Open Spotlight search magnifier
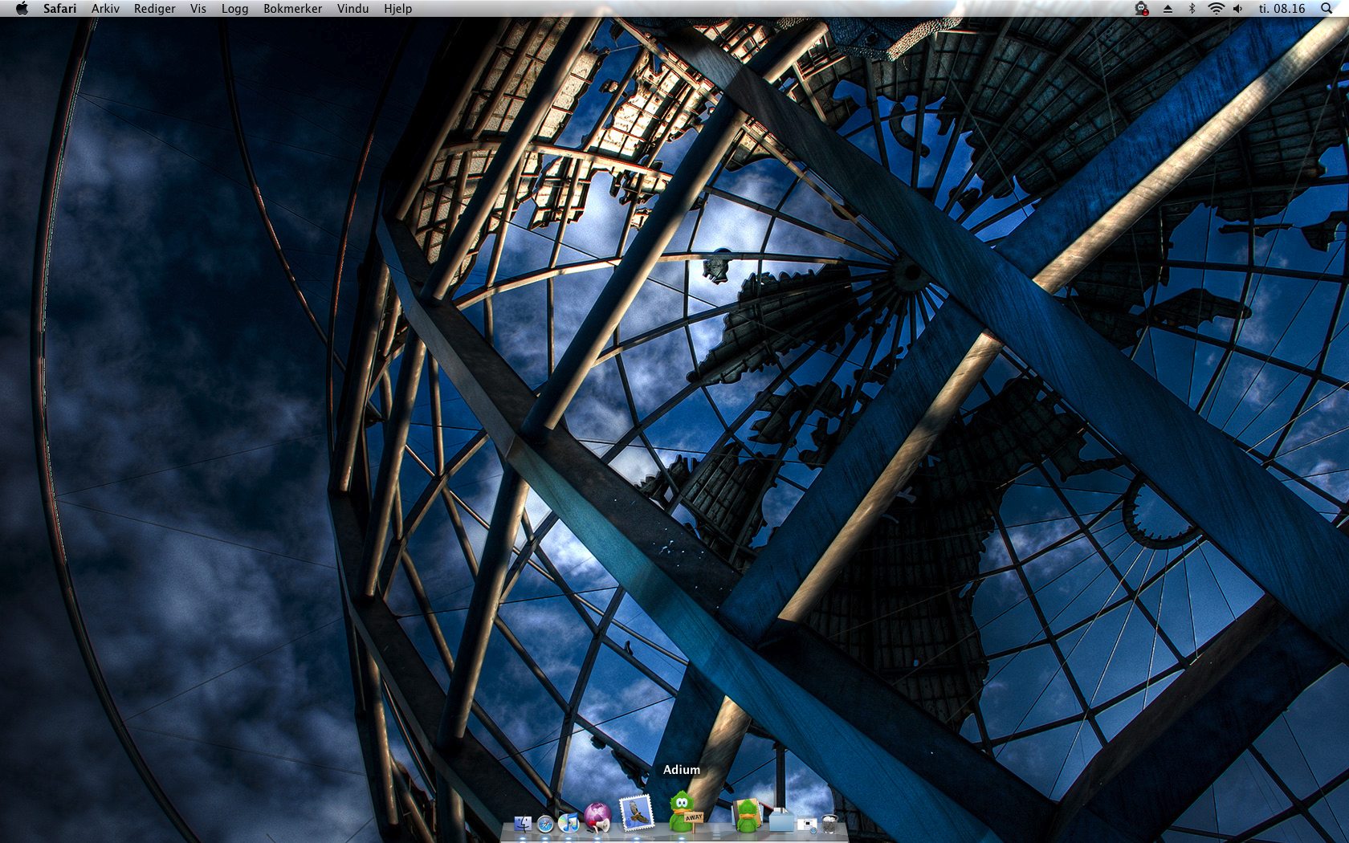1349x843 pixels. point(1326,9)
